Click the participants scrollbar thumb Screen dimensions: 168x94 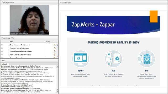point(57,46)
